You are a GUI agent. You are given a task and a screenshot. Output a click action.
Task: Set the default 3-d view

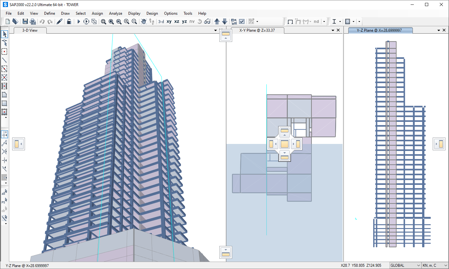point(161,21)
